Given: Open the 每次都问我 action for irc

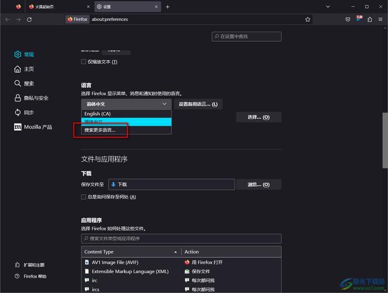Looking at the screenshot, I should [200, 280].
